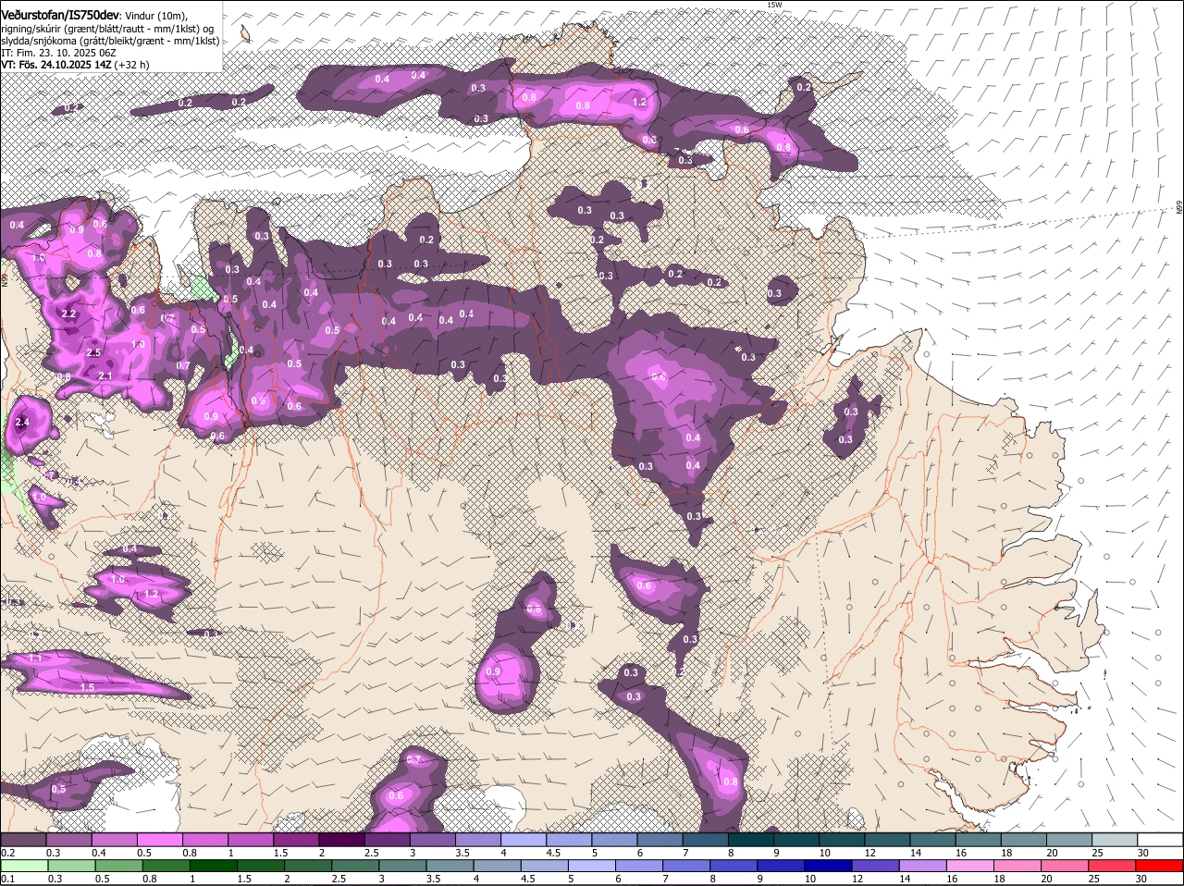Click the 2.4 precipitation value on the map
1184x886 pixels.
(23, 423)
